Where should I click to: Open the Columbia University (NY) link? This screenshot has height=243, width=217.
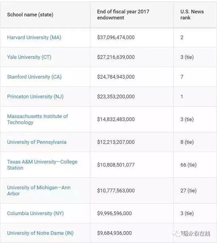pos(35,213)
